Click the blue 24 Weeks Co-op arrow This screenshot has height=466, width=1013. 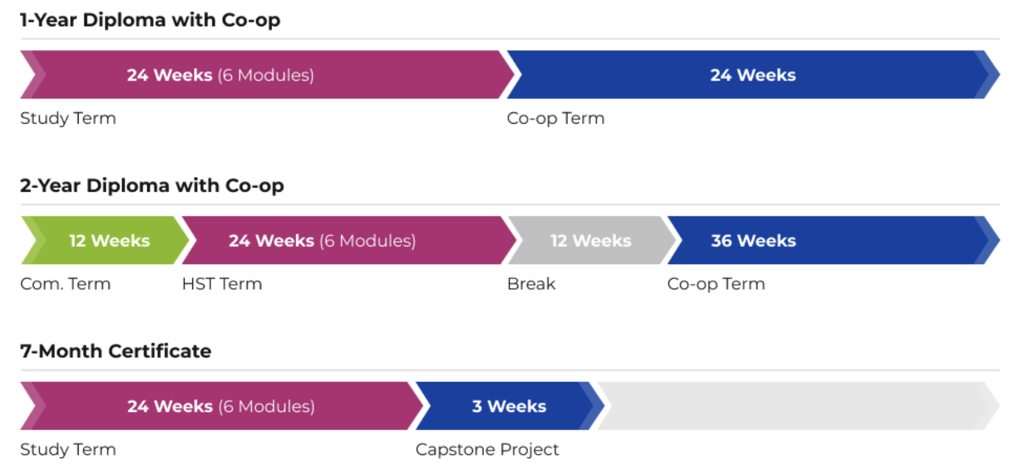tap(753, 75)
